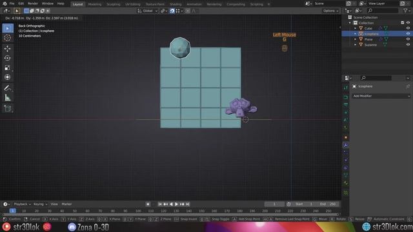Screen dimensions: 413x232
Task: Click the current frame marker at 1
Action: (13, 211)
